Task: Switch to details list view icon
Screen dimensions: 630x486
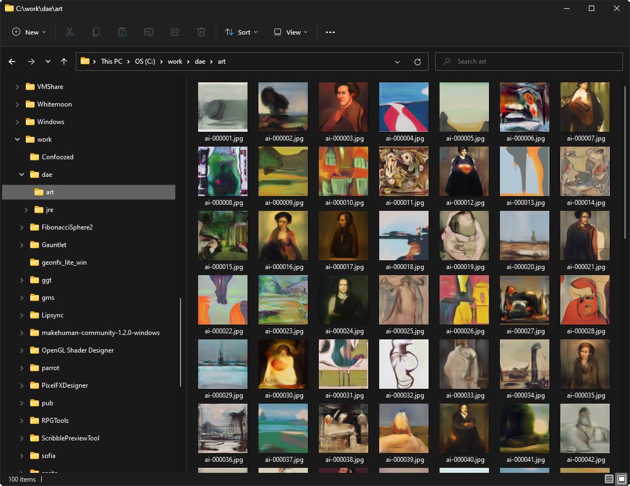Action: [x=609, y=479]
